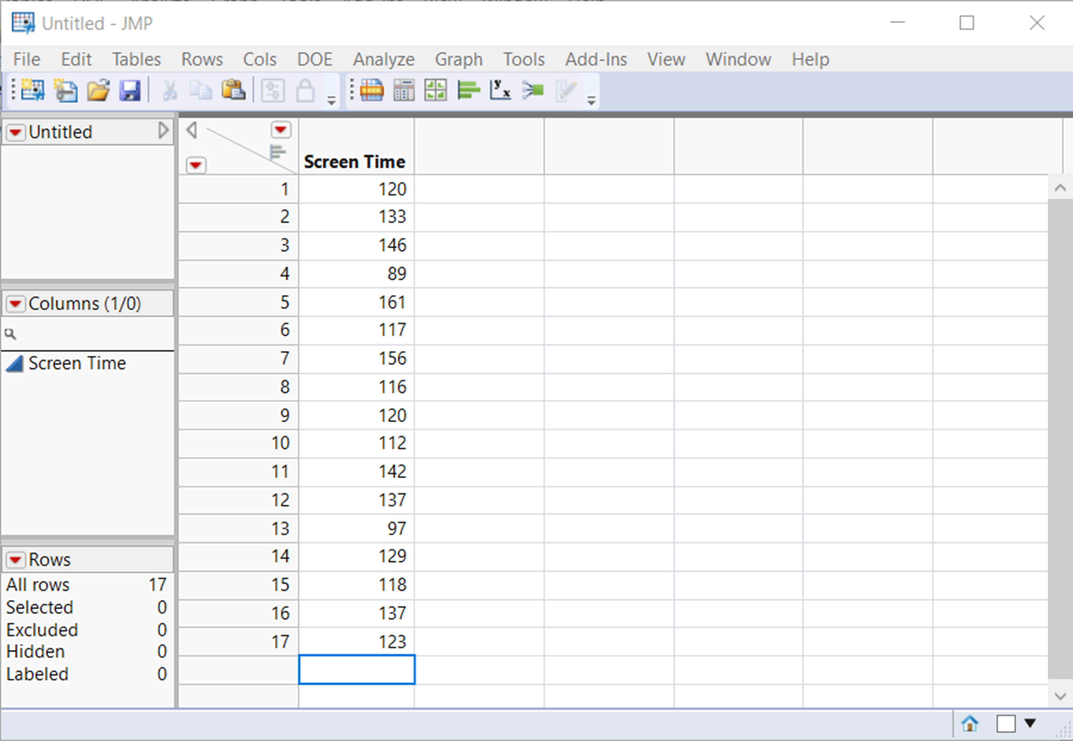This screenshot has width=1073, height=741.
Task: Click the Save floppy disk icon
Action: click(x=130, y=90)
